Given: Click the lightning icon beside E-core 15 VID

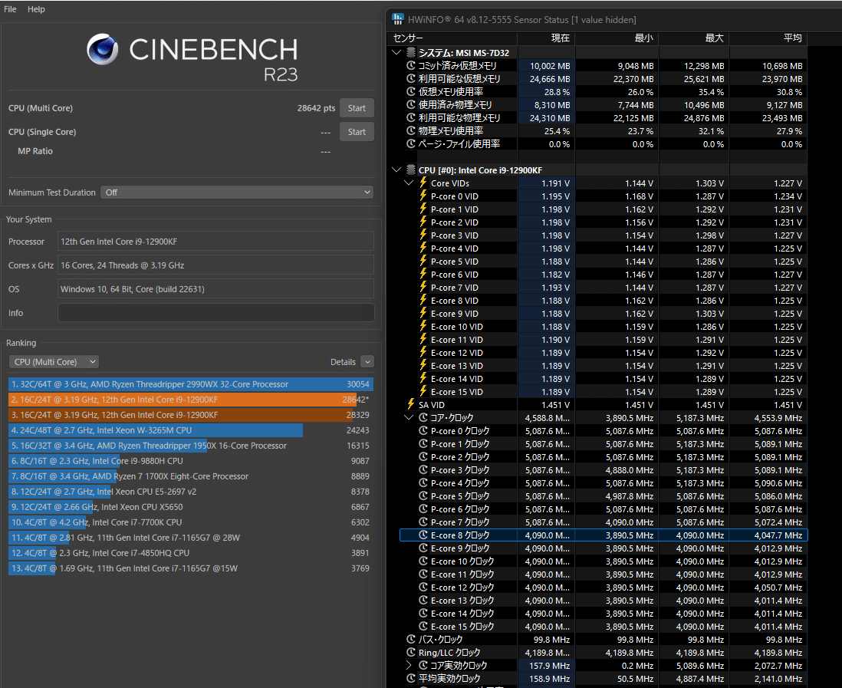Looking at the screenshot, I should pyautogui.click(x=423, y=391).
